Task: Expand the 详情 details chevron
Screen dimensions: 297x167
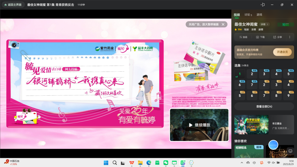Action: pyautogui.click(x=264, y=24)
